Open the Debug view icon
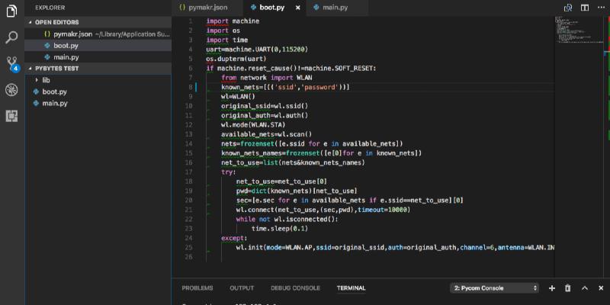Image resolution: width=610 pixels, height=305 pixels. coord(11,90)
